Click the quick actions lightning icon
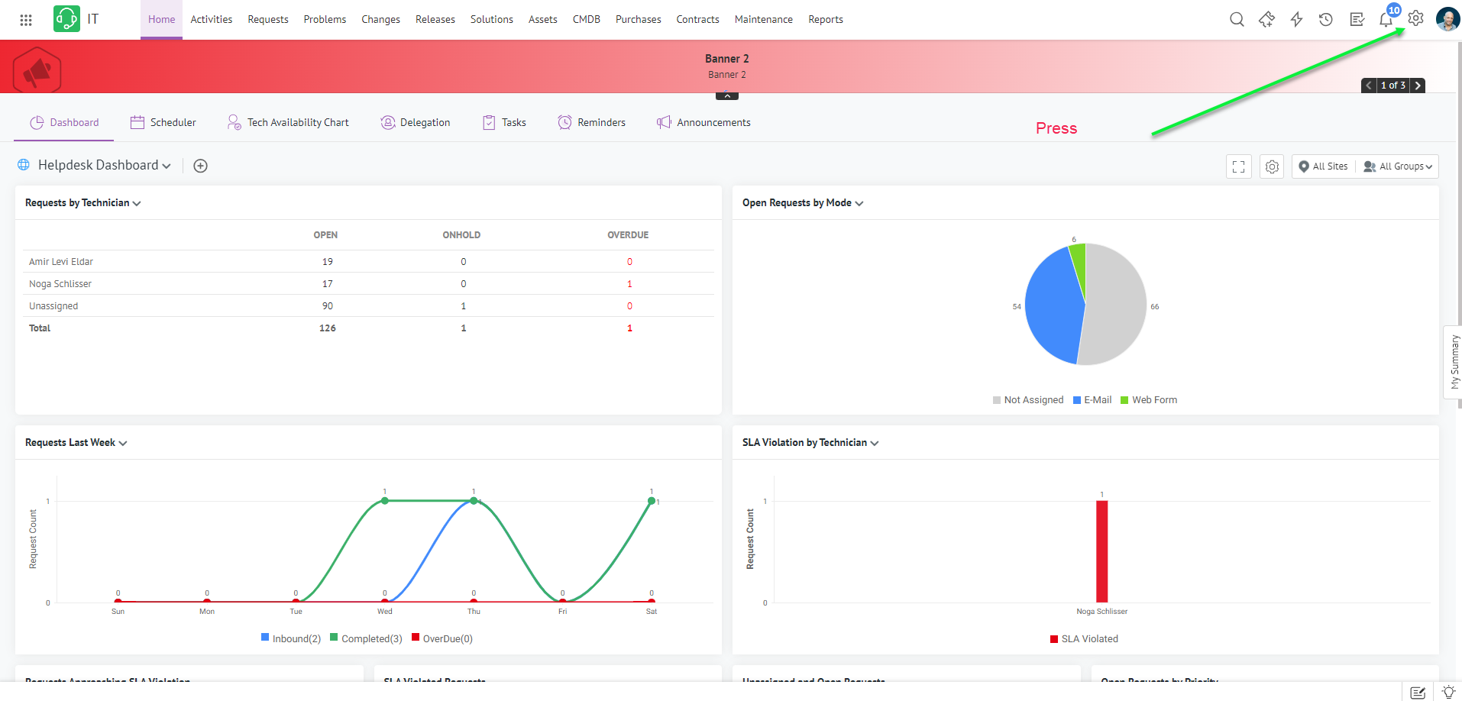The height and width of the screenshot is (701, 1462). [1296, 20]
